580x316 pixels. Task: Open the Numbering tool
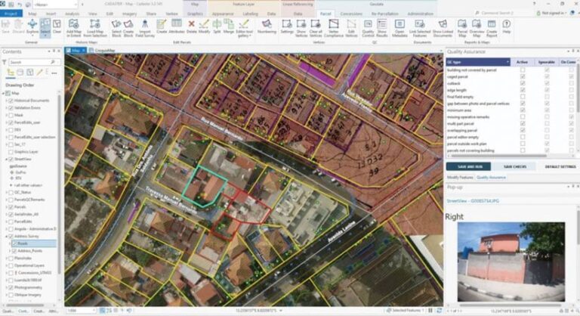tap(267, 26)
